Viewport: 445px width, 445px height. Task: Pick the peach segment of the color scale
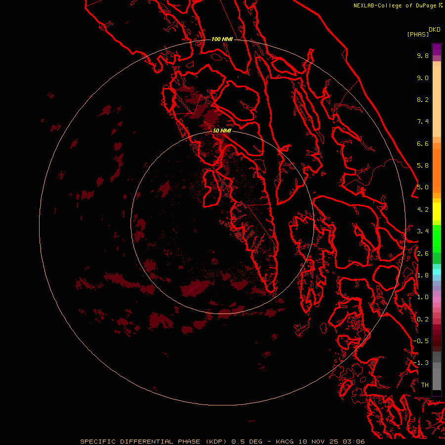point(437,102)
